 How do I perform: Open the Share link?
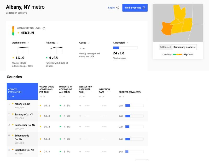111,8
